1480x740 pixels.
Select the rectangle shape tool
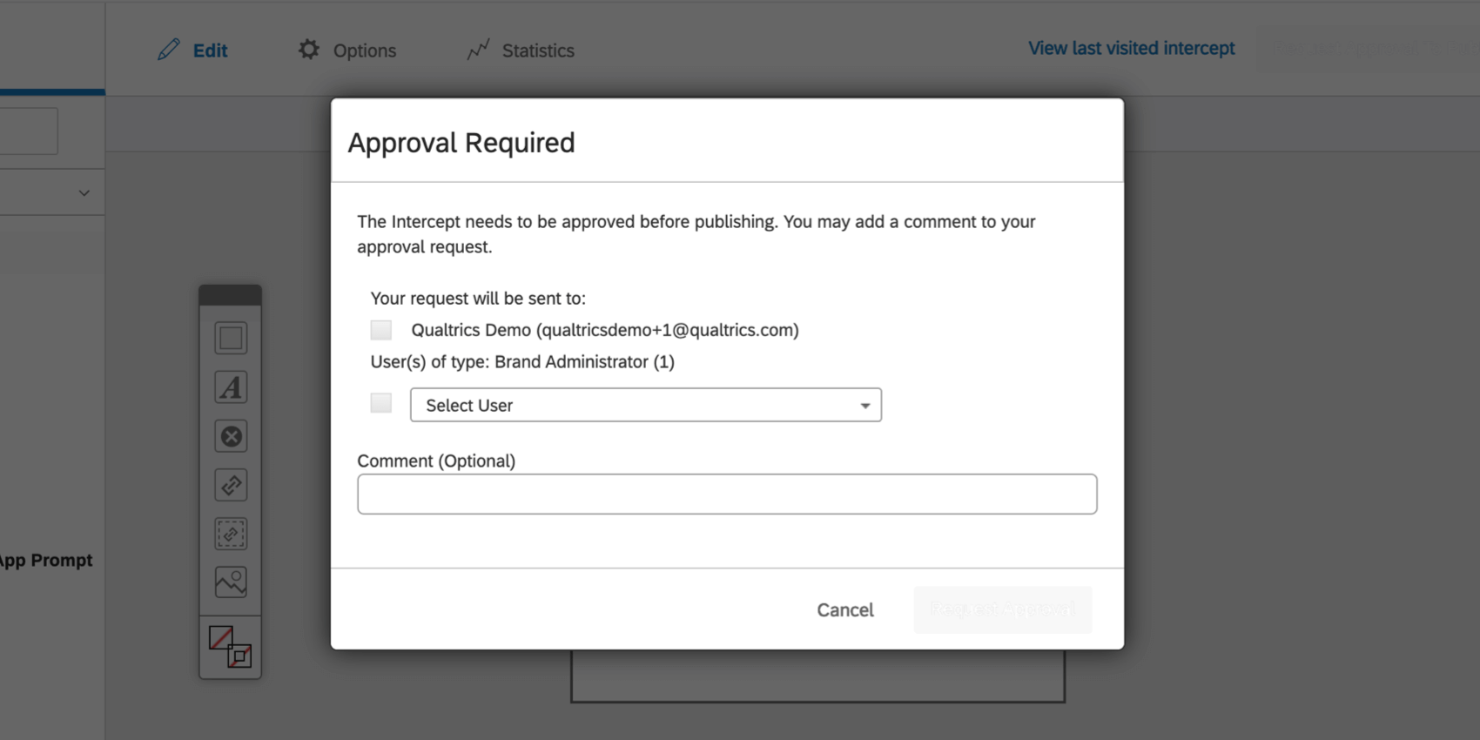pyautogui.click(x=230, y=338)
